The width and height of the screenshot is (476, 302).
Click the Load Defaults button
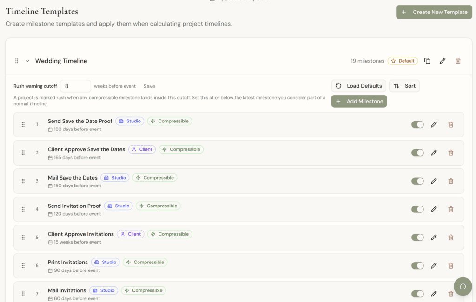pos(358,86)
